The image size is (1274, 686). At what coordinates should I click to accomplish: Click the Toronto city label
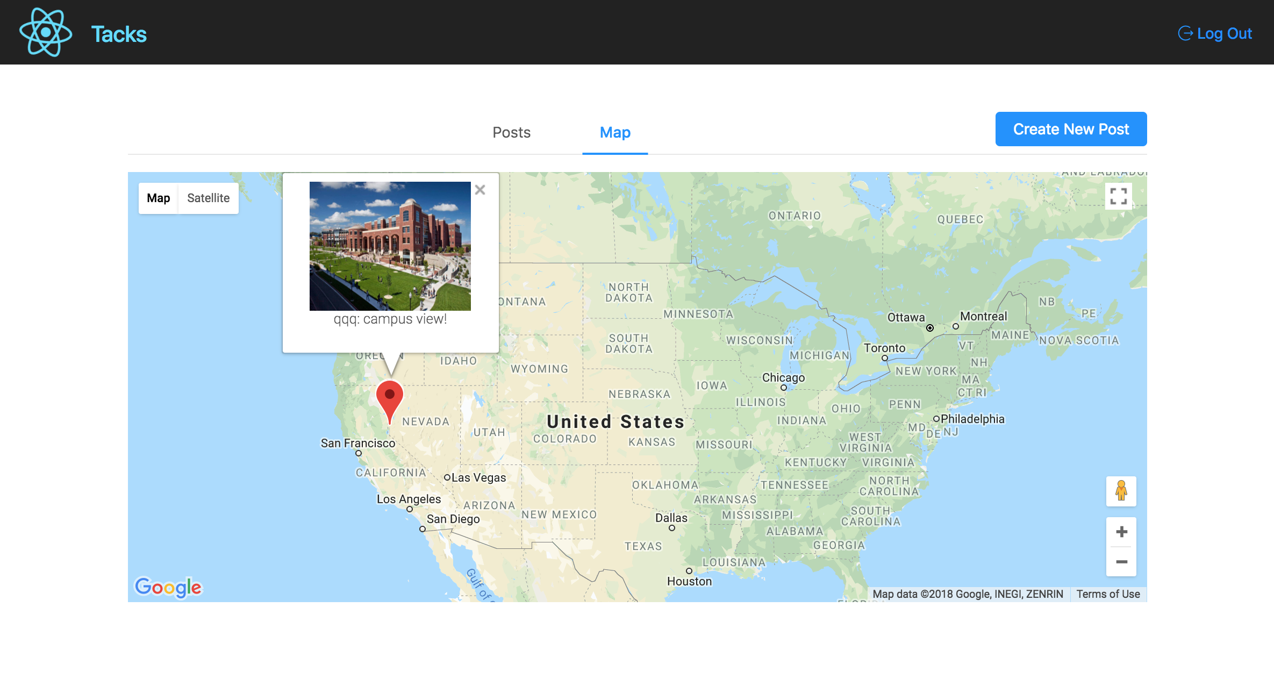(884, 348)
